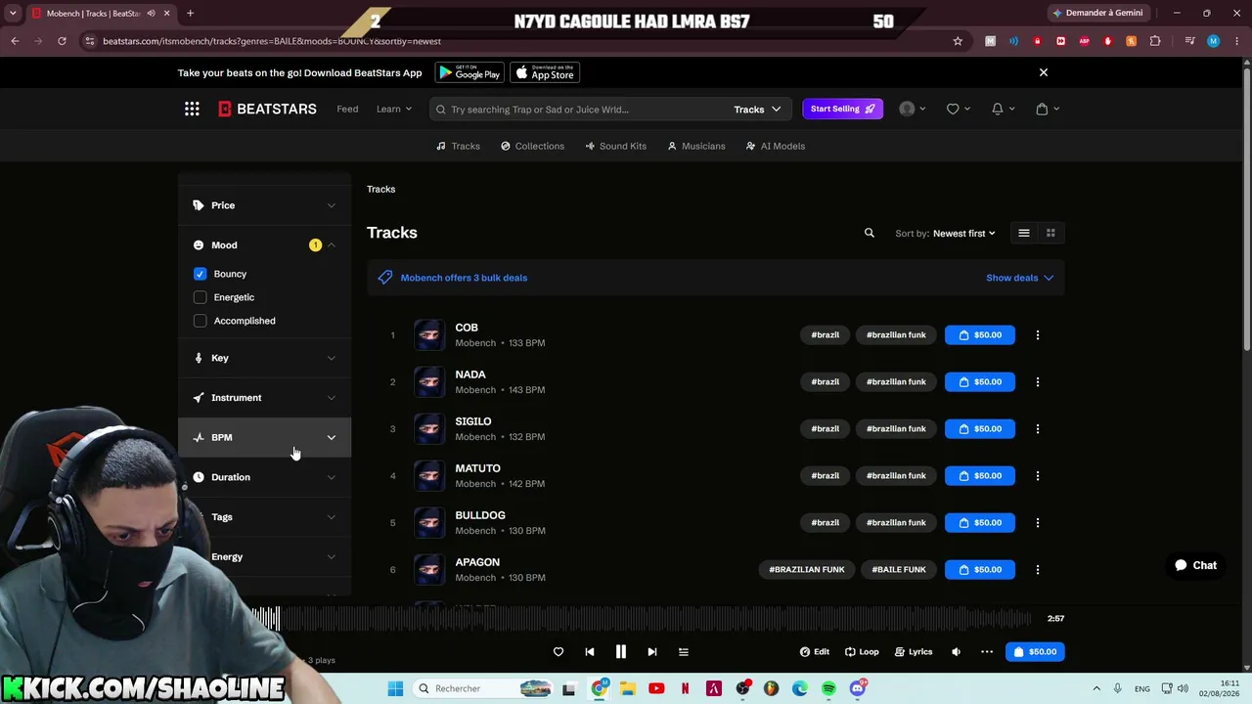This screenshot has width=1252, height=704.
Task: Open more options for NADA track
Action: pos(1038,381)
